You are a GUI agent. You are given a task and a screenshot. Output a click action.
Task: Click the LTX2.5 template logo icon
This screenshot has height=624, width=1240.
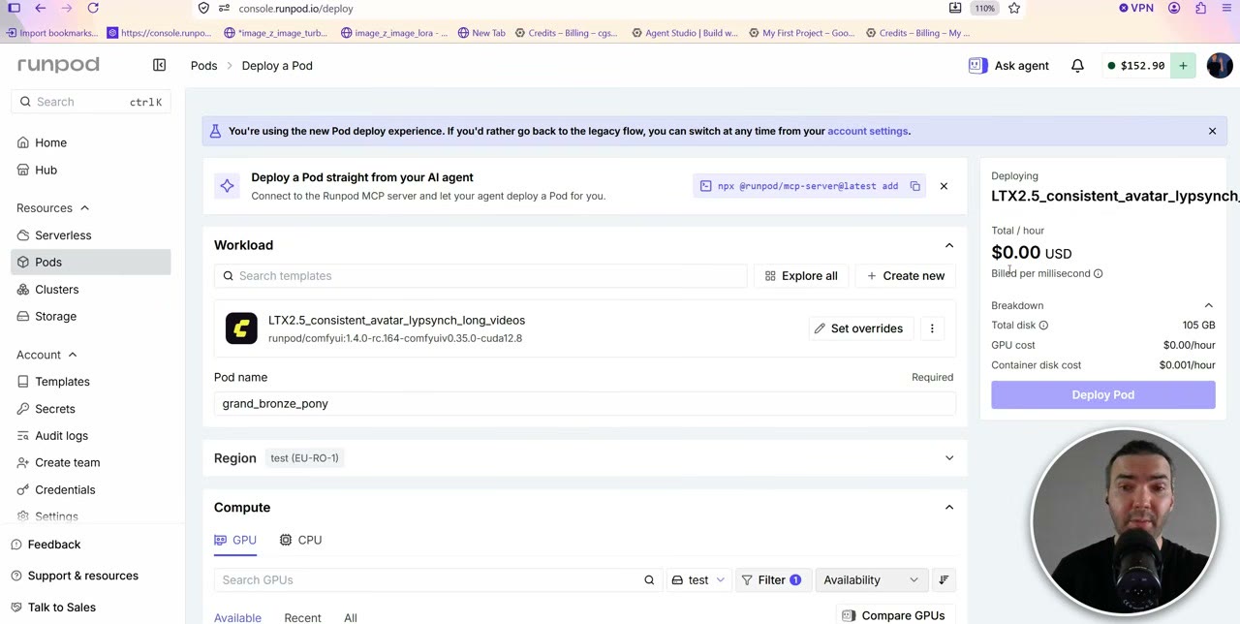pyautogui.click(x=241, y=328)
